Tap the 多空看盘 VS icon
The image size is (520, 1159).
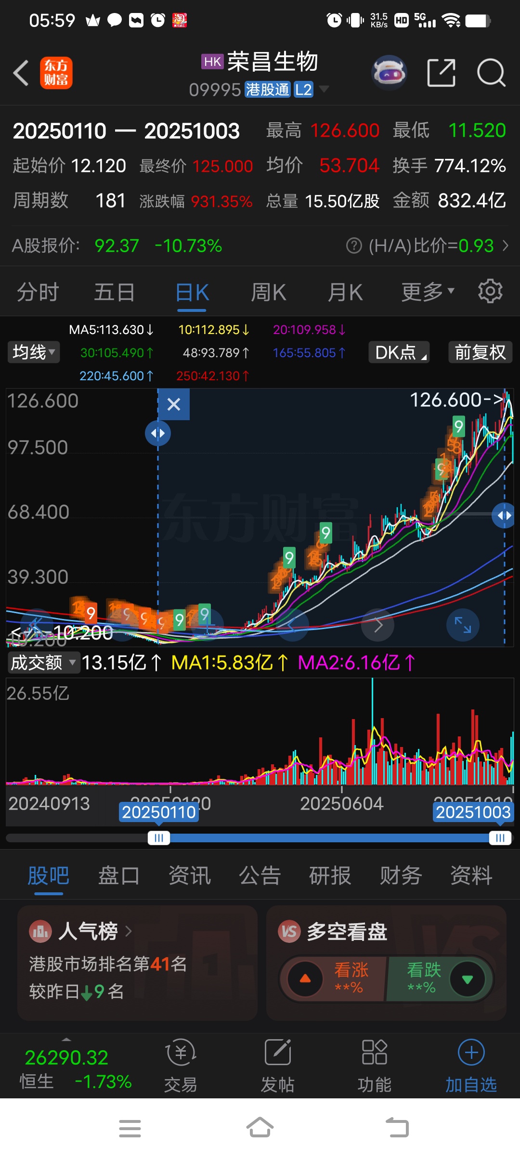pos(289,931)
